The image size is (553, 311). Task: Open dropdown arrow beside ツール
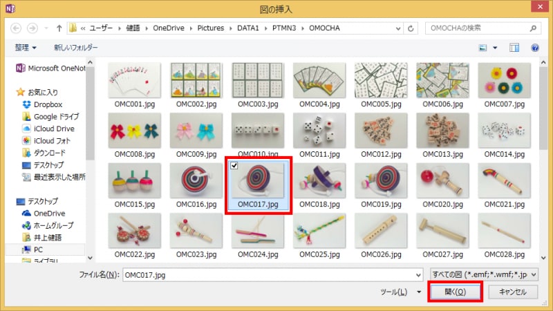click(419, 292)
